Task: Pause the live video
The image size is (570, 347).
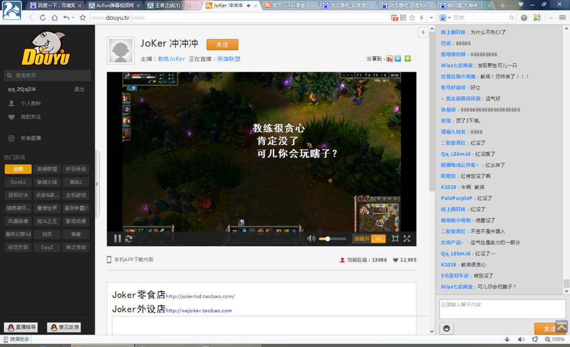Action: tap(117, 238)
